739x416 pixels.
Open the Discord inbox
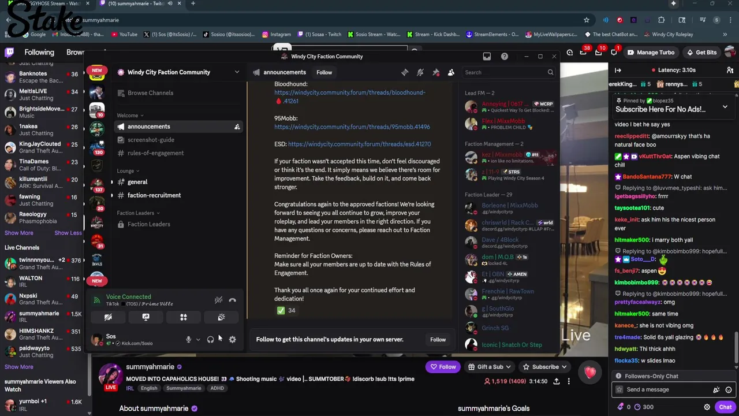tap(487, 57)
